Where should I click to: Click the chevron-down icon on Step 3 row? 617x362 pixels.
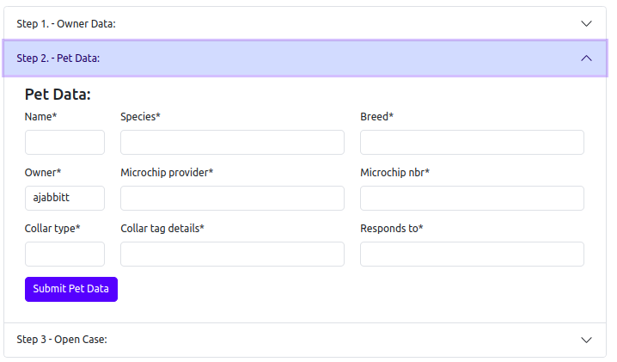(587, 340)
